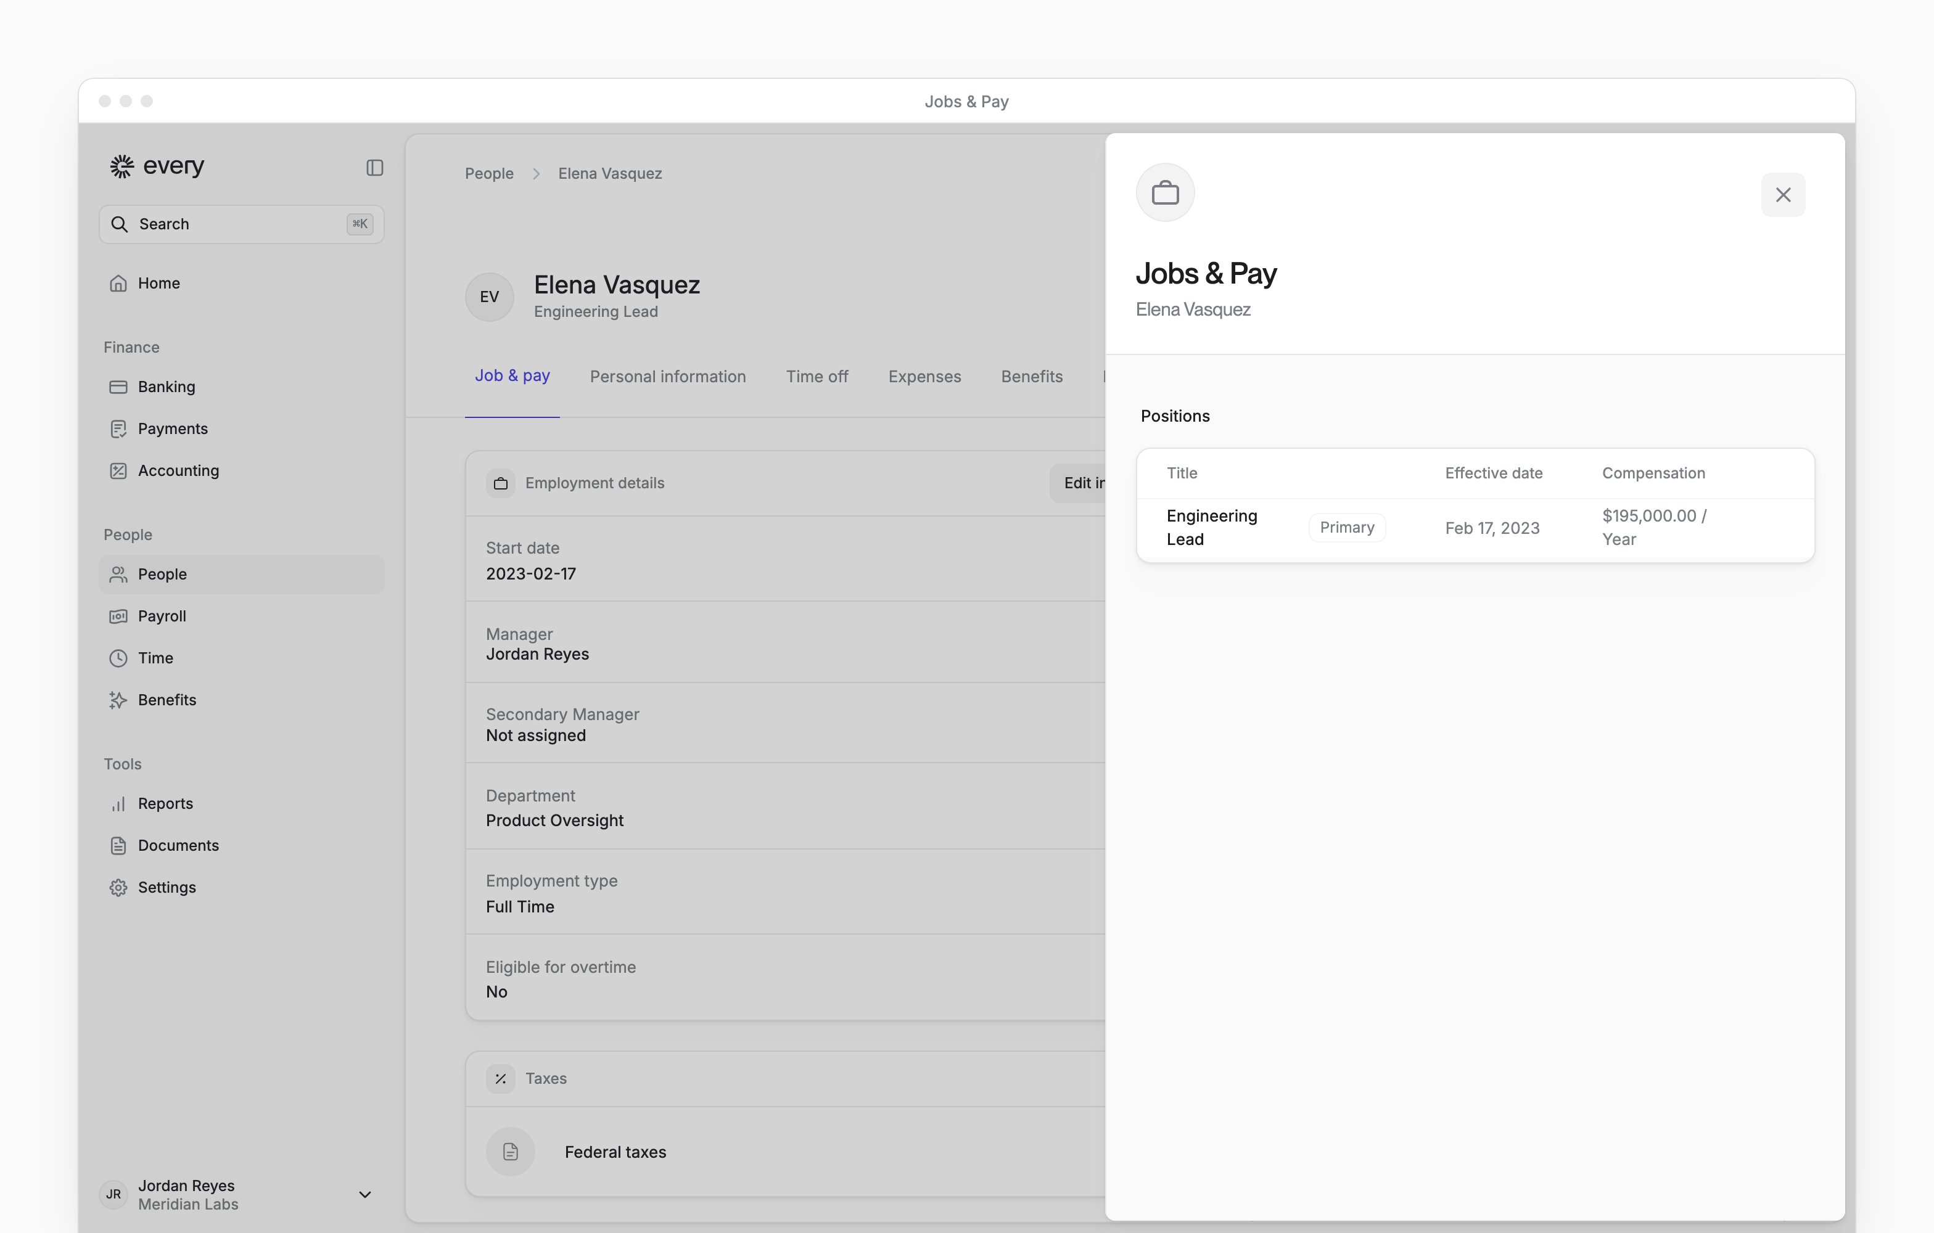Click the Home icon in sidebar

tap(118, 284)
